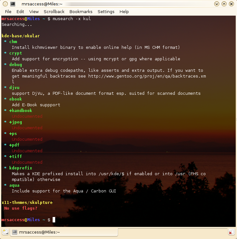The image size is (237, 239).
Task: Expand the Bookmarks menu
Action: pyautogui.click(x=81, y=11)
